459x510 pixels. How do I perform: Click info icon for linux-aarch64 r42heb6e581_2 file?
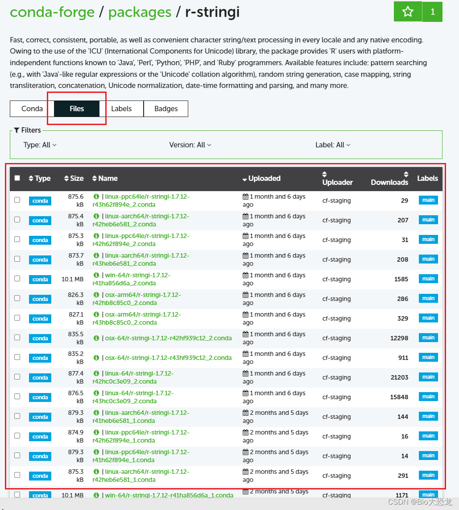tap(96, 216)
